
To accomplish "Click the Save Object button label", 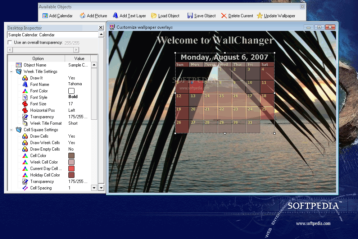I will [205, 16].
